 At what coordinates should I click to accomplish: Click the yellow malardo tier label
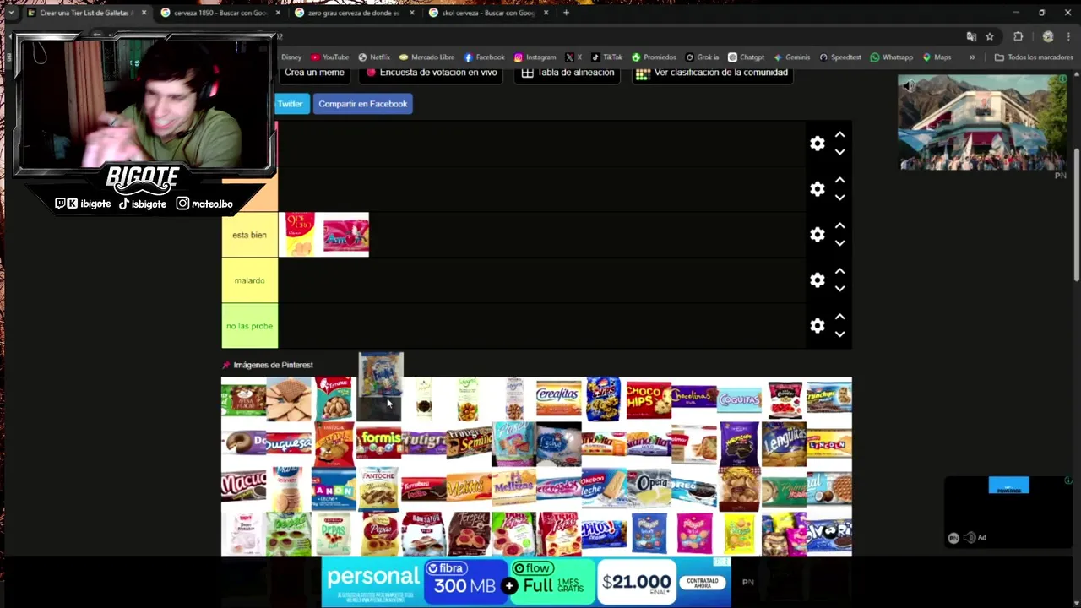249,280
